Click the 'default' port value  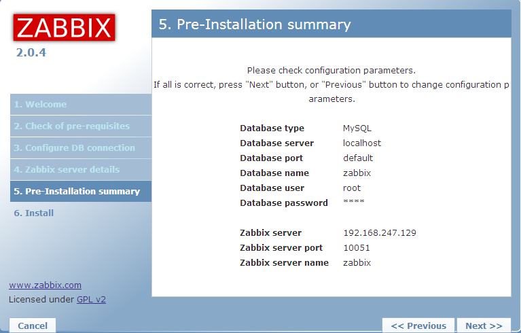click(x=358, y=158)
